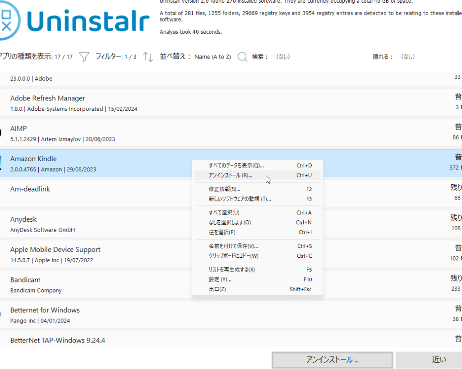This screenshot has height=369, width=462.
Task: Click the 近い button
Action: pyautogui.click(x=429, y=360)
